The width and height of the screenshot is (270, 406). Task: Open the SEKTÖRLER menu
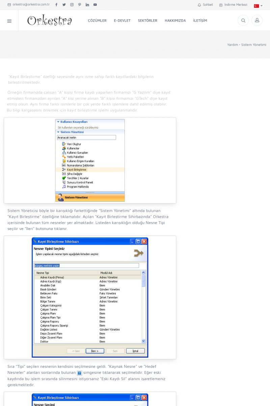pyautogui.click(x=147, y=21)
